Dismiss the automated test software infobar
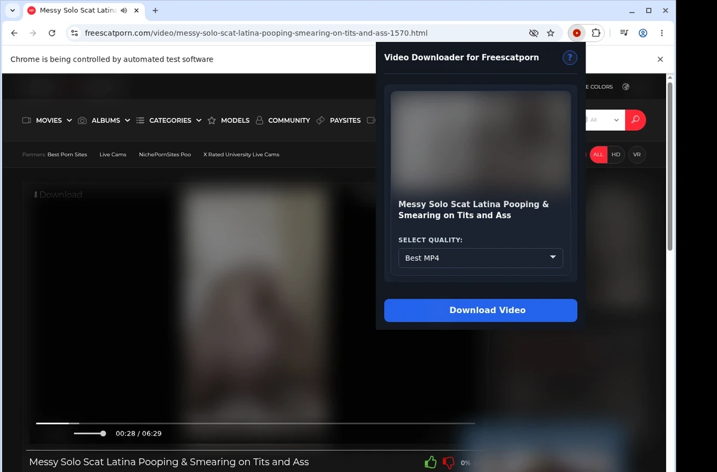717x472 pixels. coord(660,59)
